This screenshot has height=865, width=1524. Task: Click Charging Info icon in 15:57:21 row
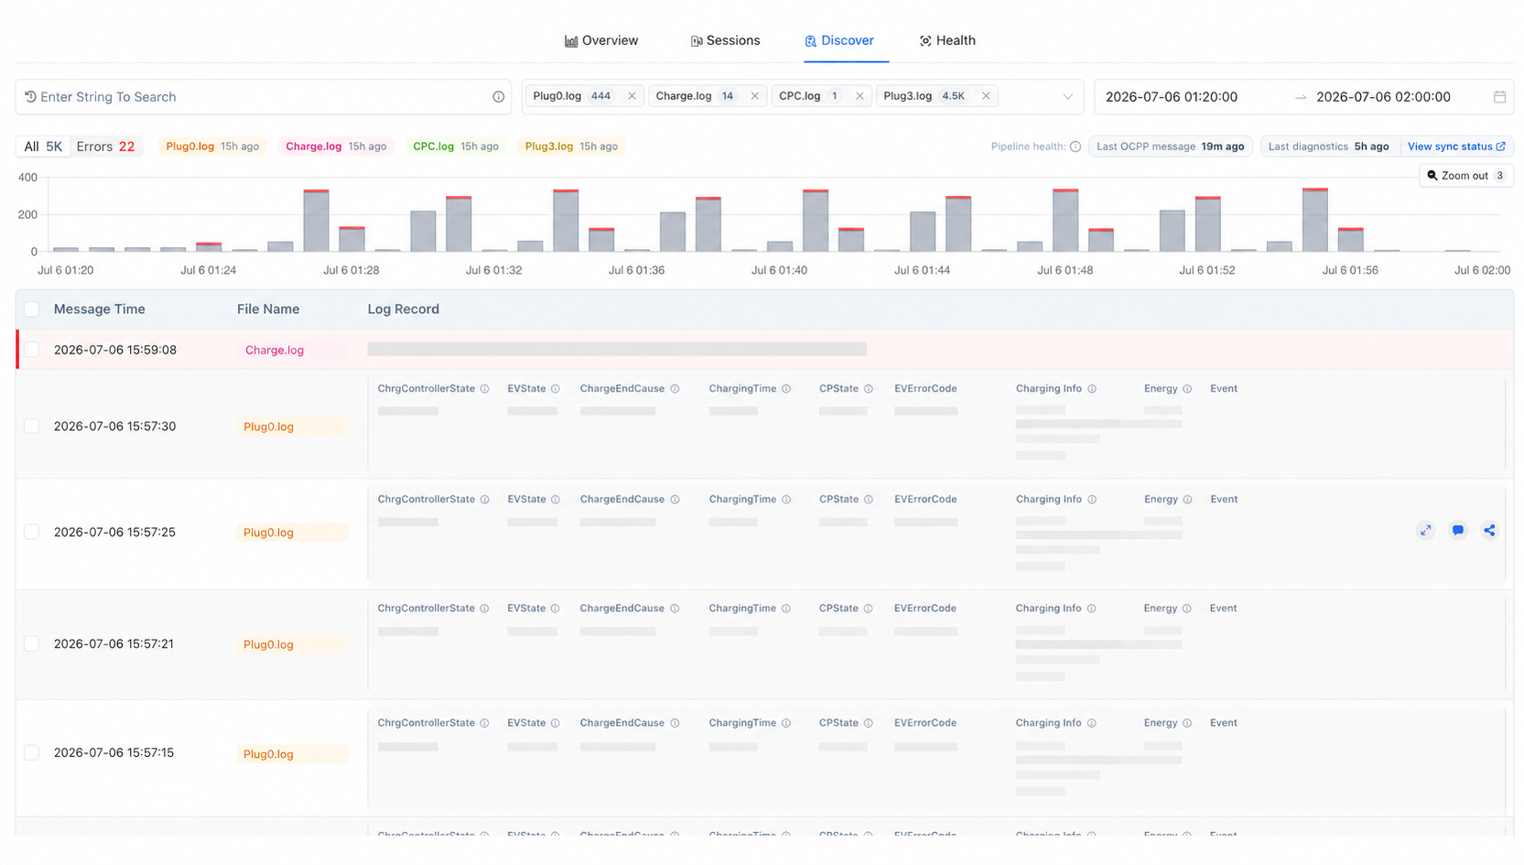1092,609
